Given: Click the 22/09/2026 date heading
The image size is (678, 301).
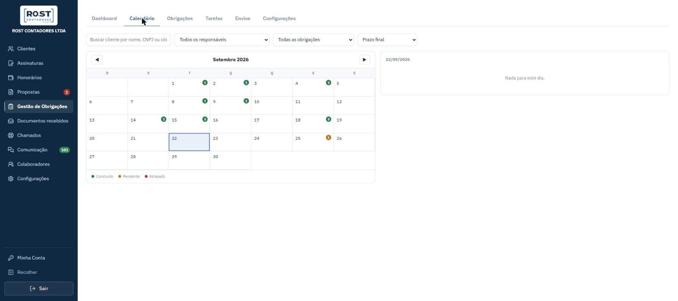Looking at the screenshot, I should click(398, 60).
